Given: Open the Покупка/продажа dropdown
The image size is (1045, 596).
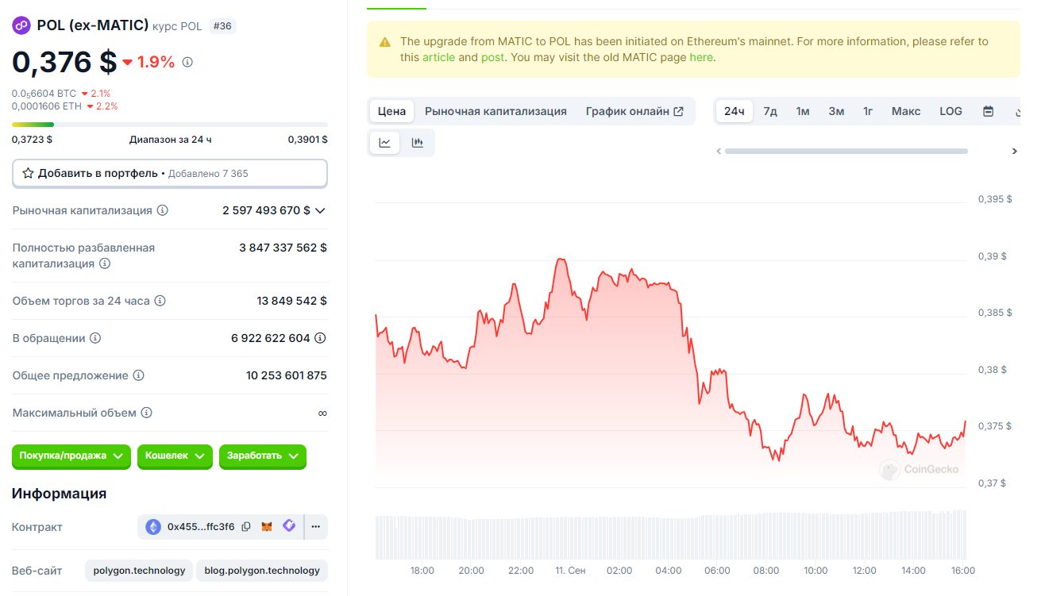Looking at the screenshot, I should 71,456.
